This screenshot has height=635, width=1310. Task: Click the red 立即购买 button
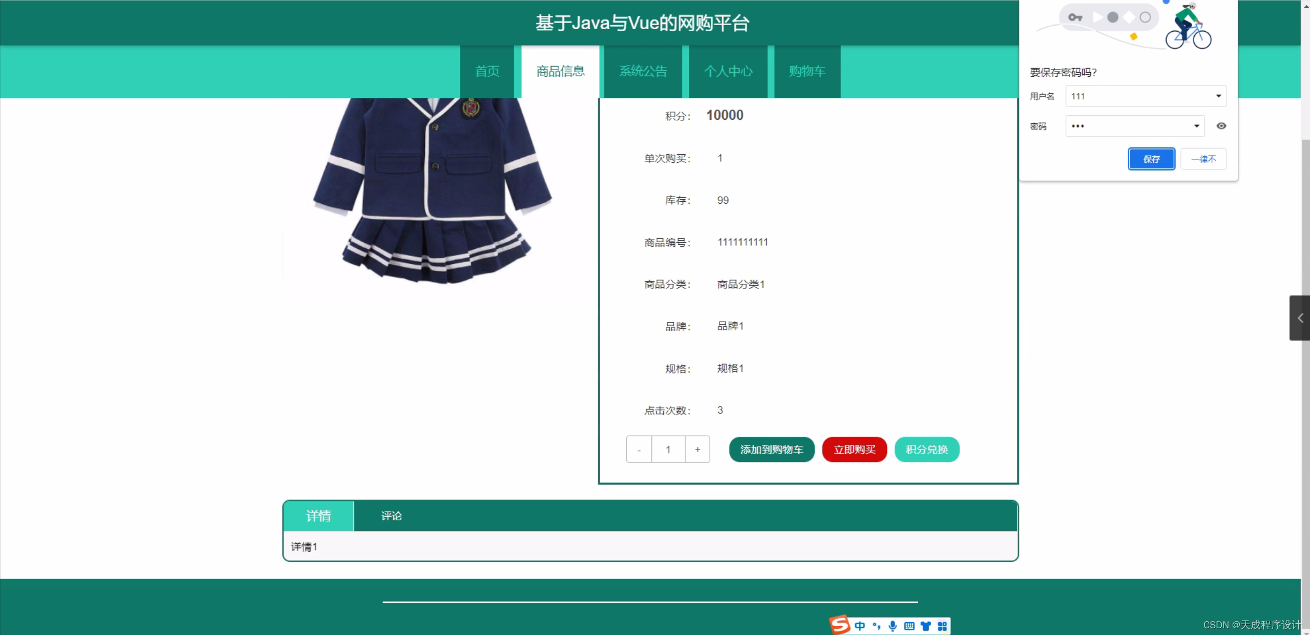click(x=854, y=449)
